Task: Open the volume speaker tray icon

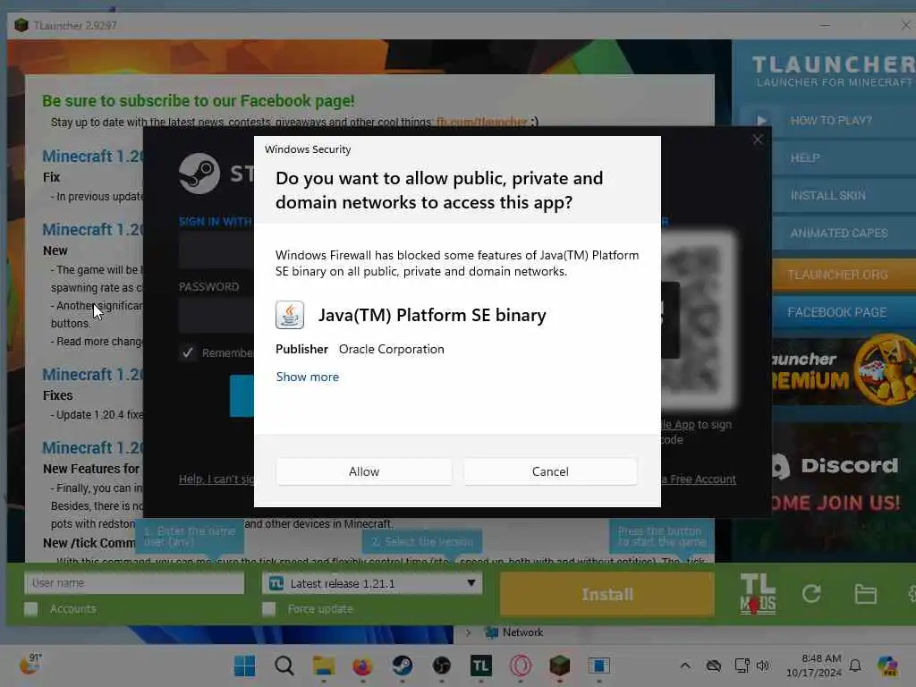Action: [763, 666]
